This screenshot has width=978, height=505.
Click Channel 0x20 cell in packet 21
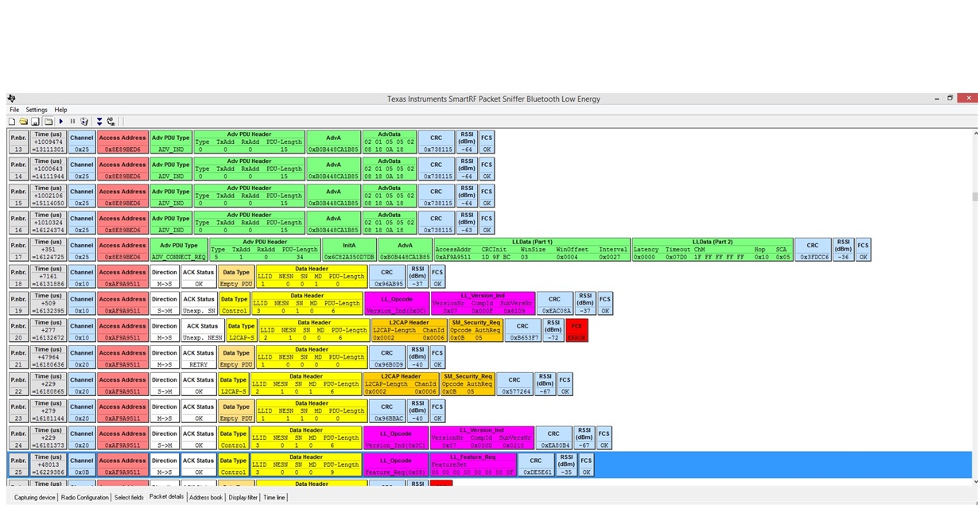pyautogui.click(x=82, y=359)
